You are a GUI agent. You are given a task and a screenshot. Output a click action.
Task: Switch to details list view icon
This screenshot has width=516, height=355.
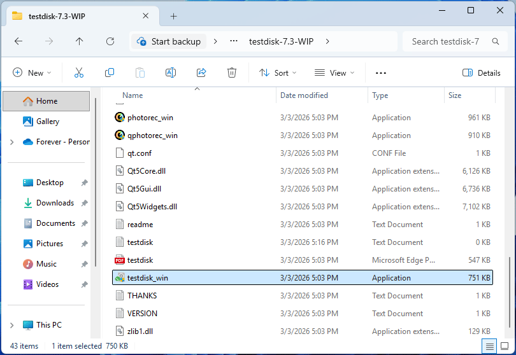coord(489,346)
